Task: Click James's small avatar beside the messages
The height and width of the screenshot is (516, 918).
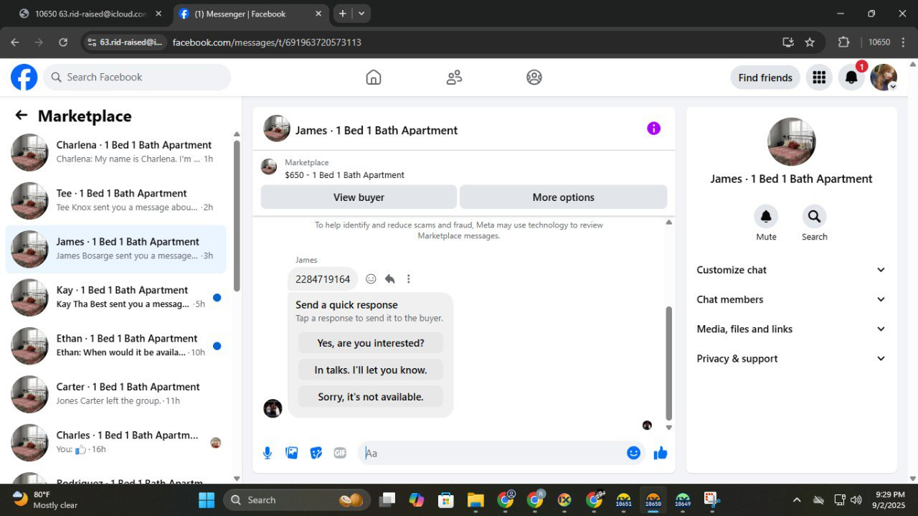Action: tap(273, 408)
